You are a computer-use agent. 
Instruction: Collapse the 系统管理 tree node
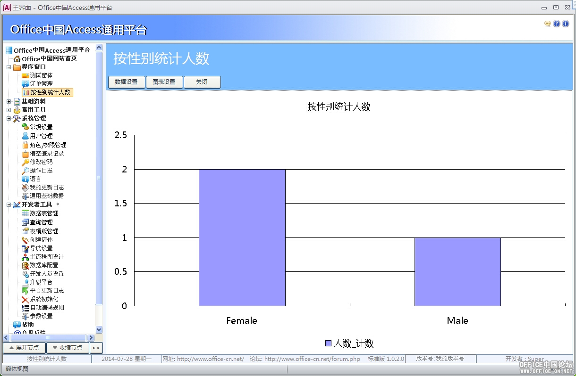coord(8,118)
